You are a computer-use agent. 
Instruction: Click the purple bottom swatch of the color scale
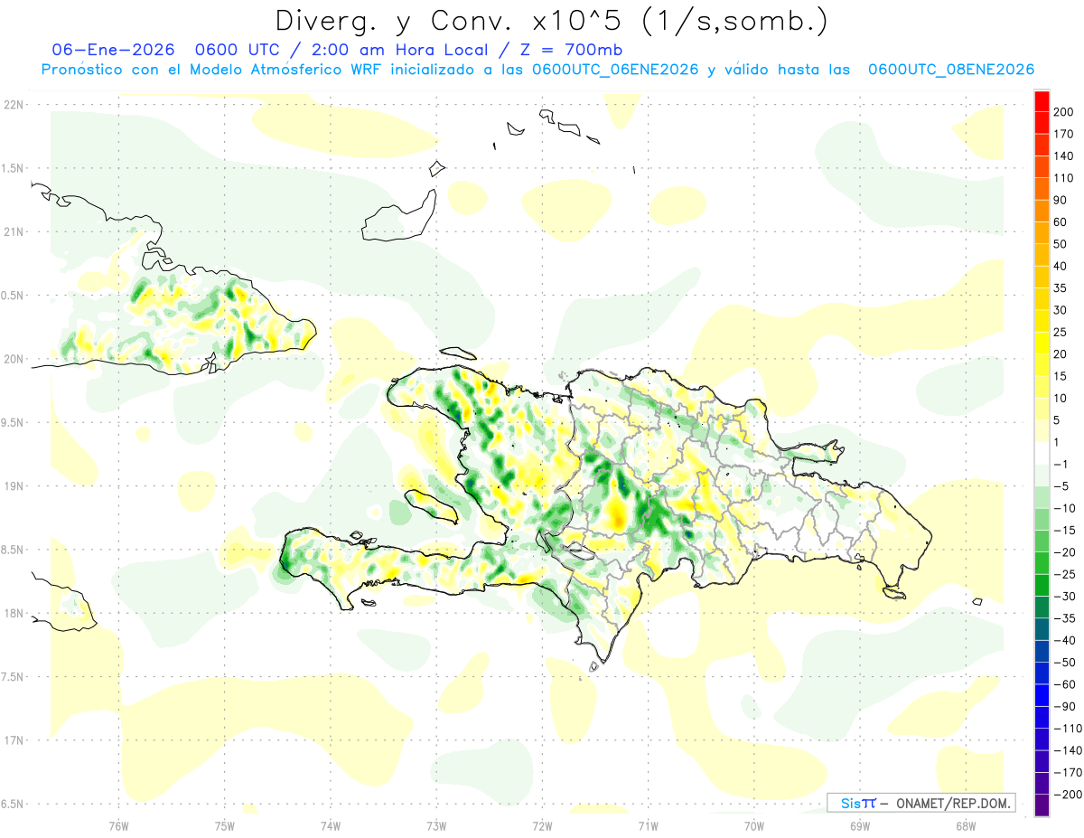click(1042, 805)
